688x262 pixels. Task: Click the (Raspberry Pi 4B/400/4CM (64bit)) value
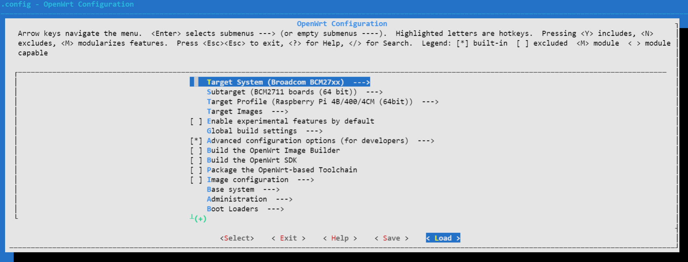pos(342,102)
